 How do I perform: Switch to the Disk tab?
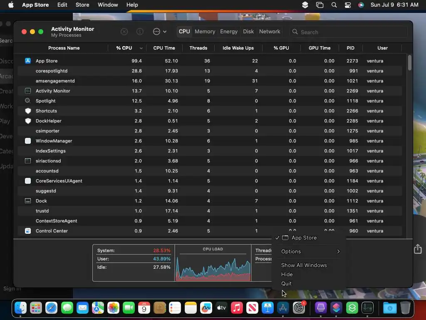pyautogui.click(x=248, y=32)
